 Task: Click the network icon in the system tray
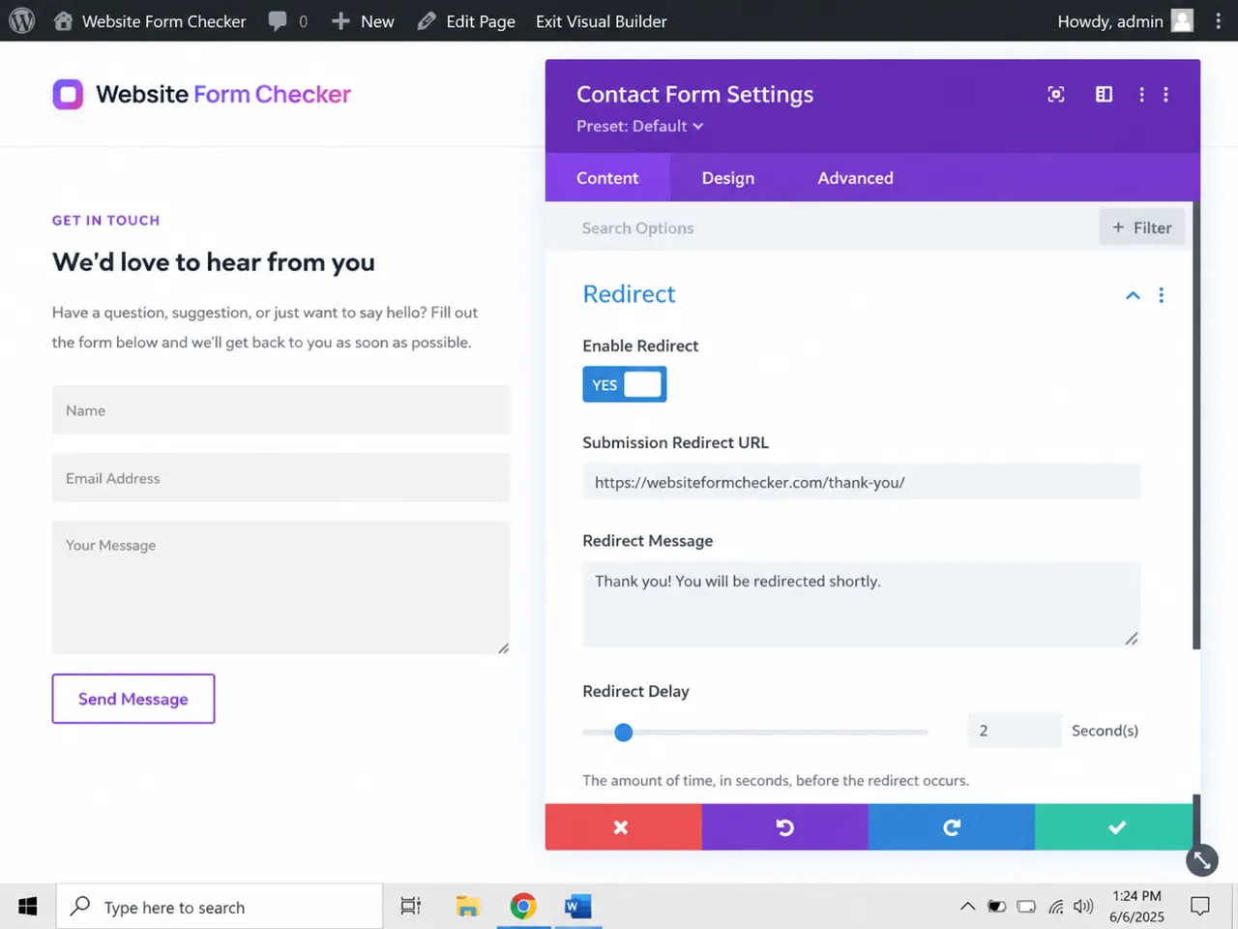coord(1055,907)
